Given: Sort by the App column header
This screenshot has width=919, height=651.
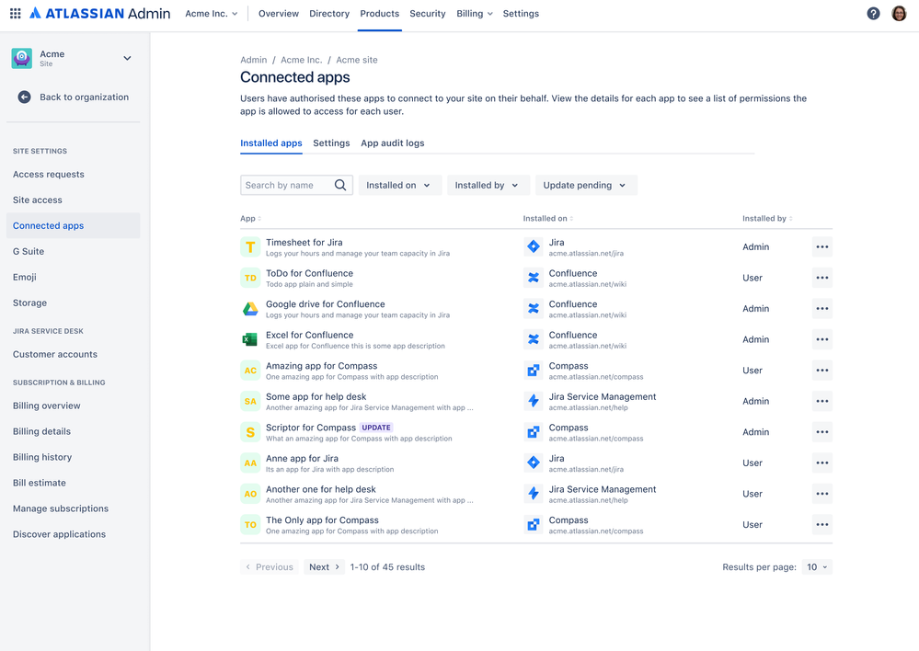Looking at the screenshot, I should (251, 219).
